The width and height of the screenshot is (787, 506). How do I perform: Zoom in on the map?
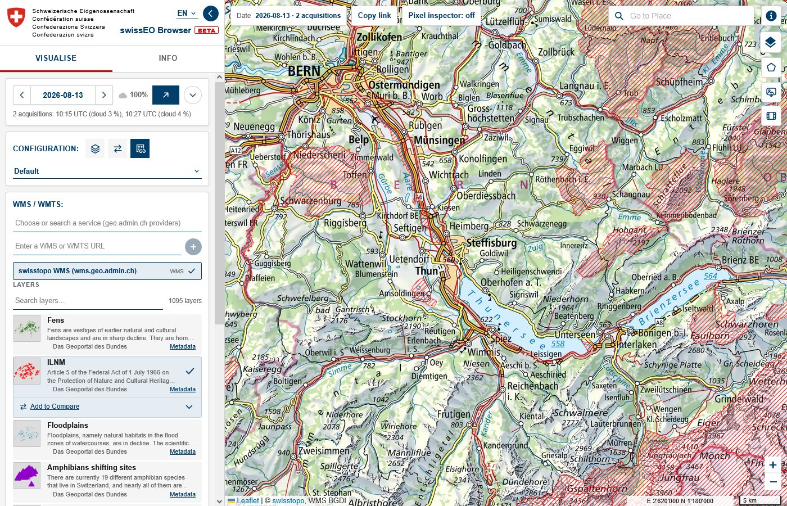tap(773, 465)
